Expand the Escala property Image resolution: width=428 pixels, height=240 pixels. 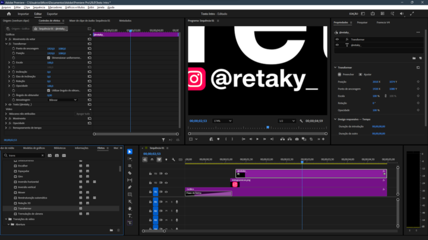(10, 63)
